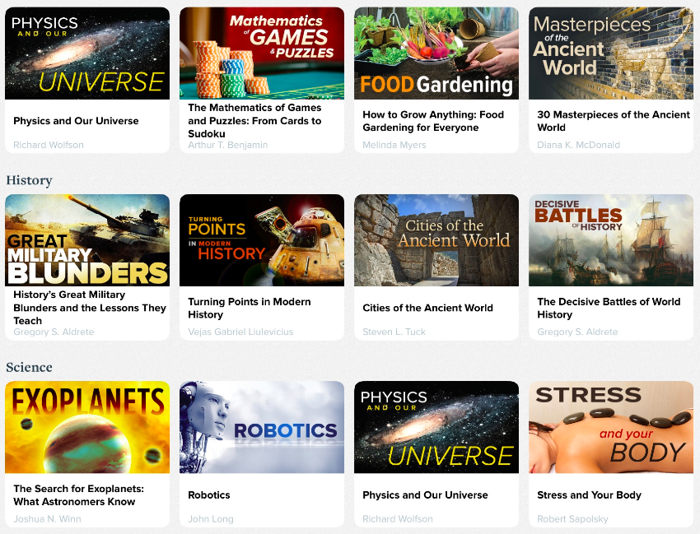700x534 pixels.
Task: Click Physics and Our Universe title in Science row
Action: (425, 495)
